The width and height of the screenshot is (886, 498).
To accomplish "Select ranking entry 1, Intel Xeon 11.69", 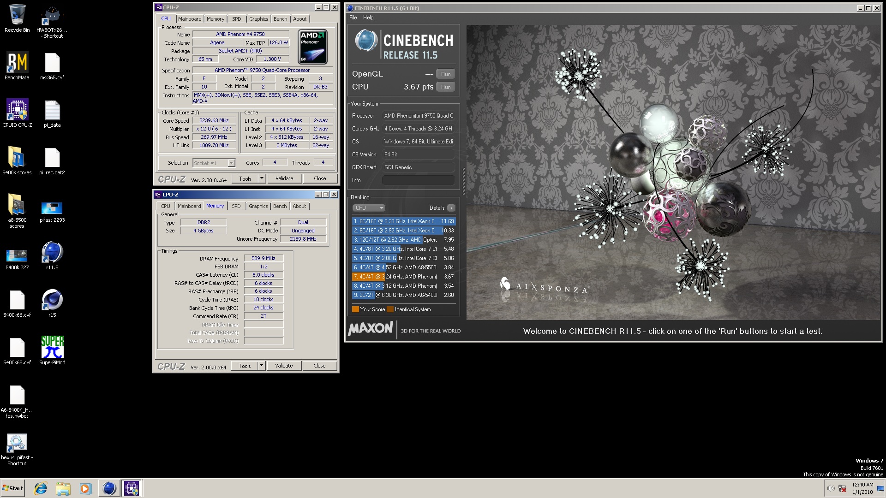I will point(404,221).
